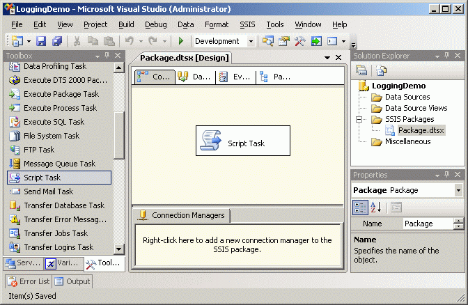Open toolbar options overflow dropdown
468x305 pixels.
click(353, 45)
